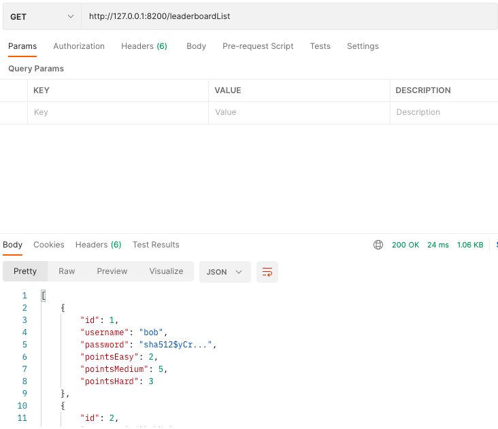Click the network globe icon
498x429 pixels.
pyautogui.click(x=378, y=245)
